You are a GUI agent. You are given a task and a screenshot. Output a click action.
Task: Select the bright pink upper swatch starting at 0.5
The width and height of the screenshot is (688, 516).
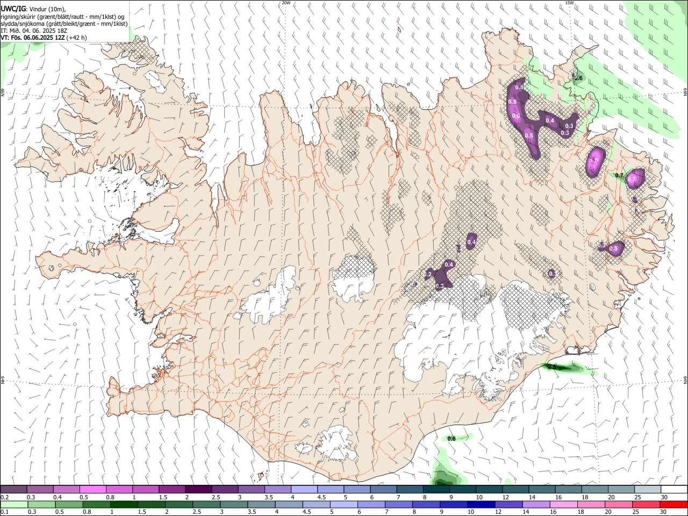coord(92,489)
